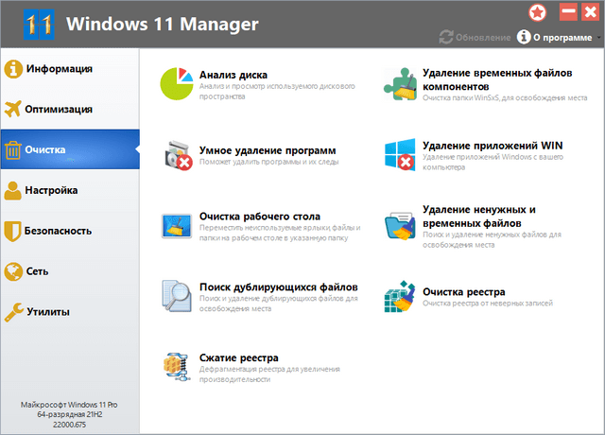Click the Умное удаление программ icon
This screenshot has height=435, width=605.
178,155
